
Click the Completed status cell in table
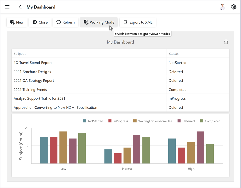[x=198, y=90]
